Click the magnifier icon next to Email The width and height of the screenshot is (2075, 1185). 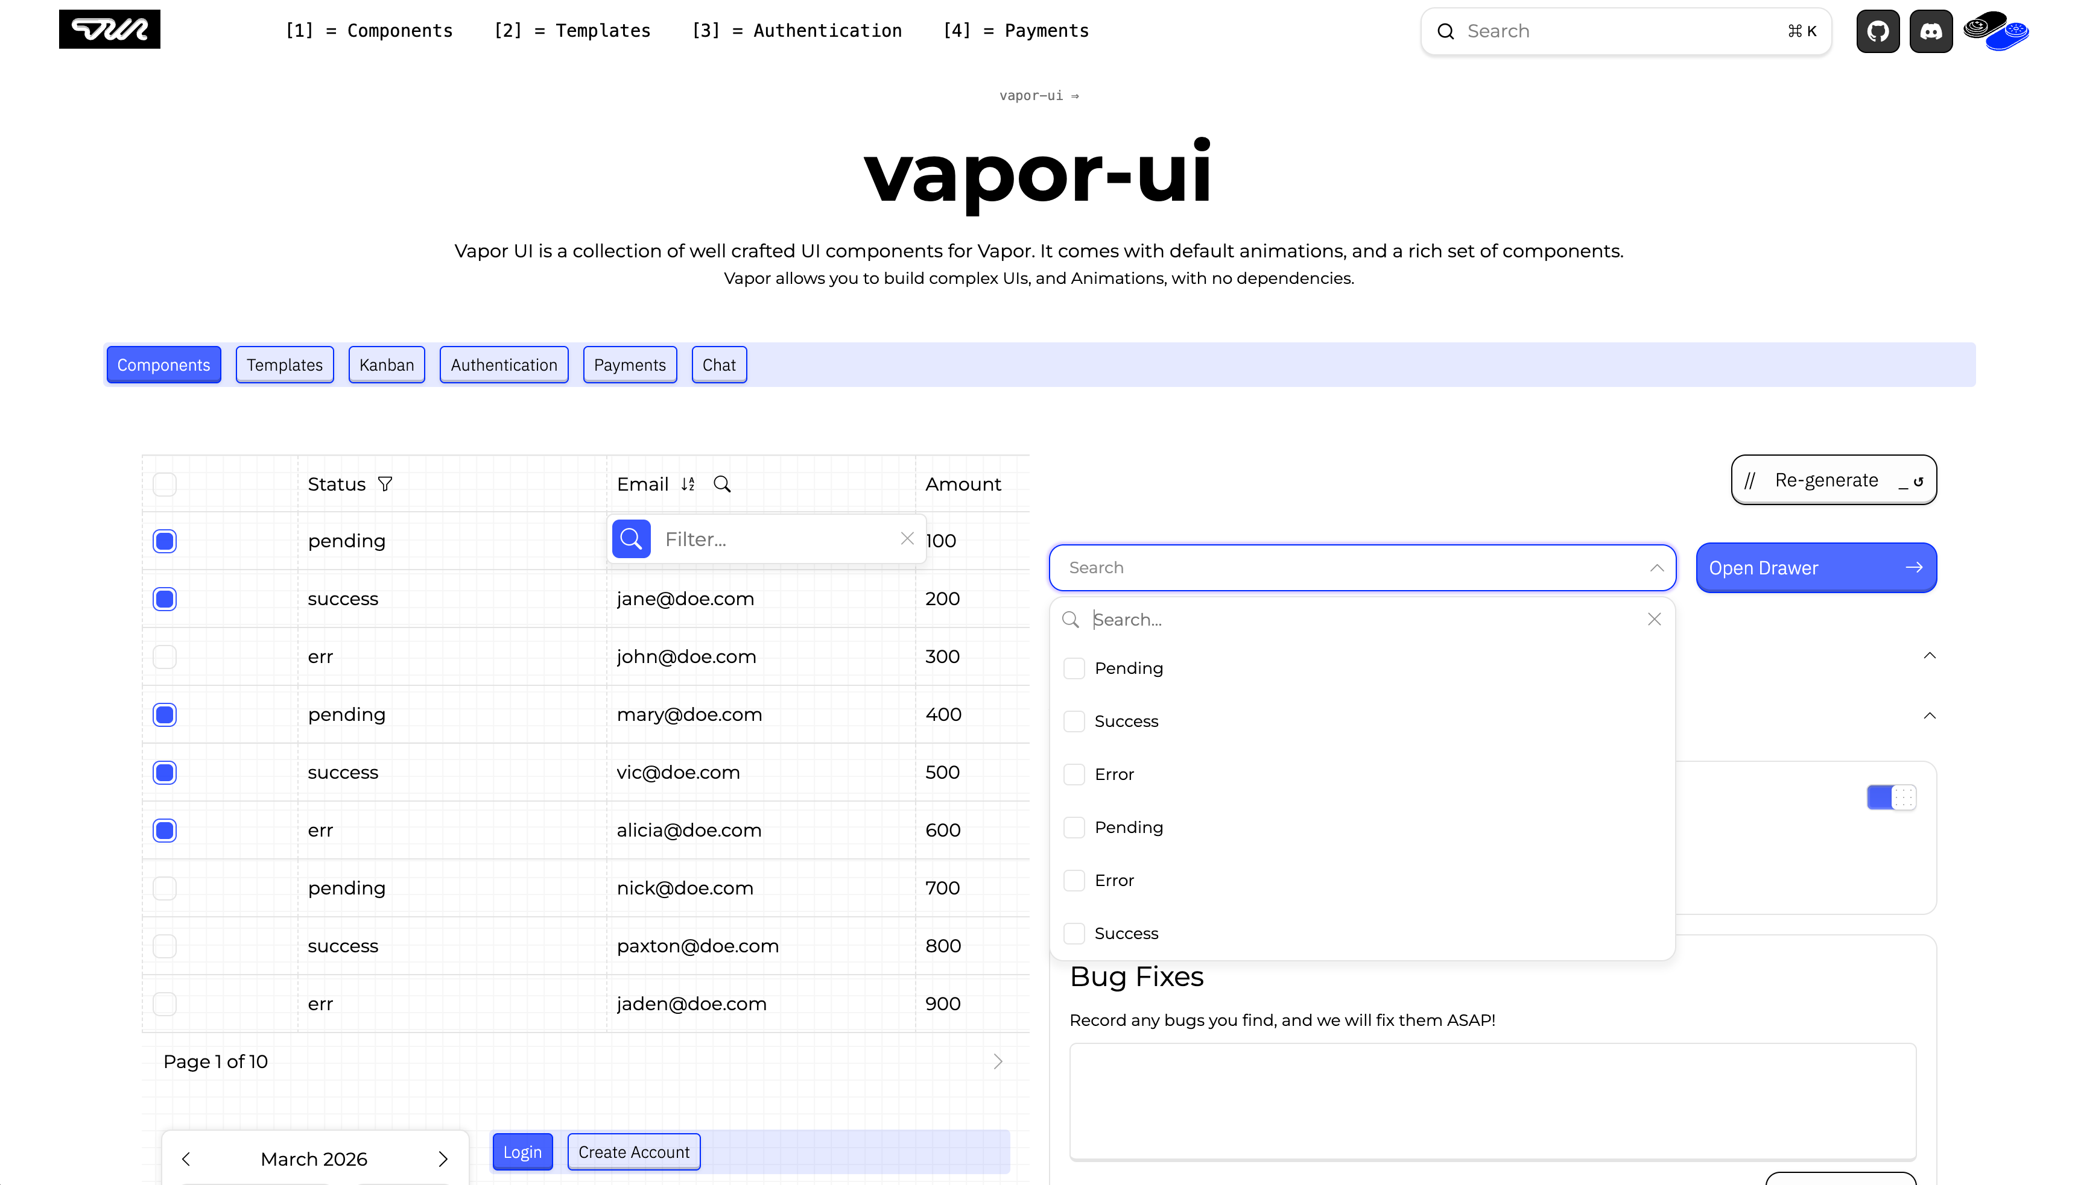tap(721, 483)
